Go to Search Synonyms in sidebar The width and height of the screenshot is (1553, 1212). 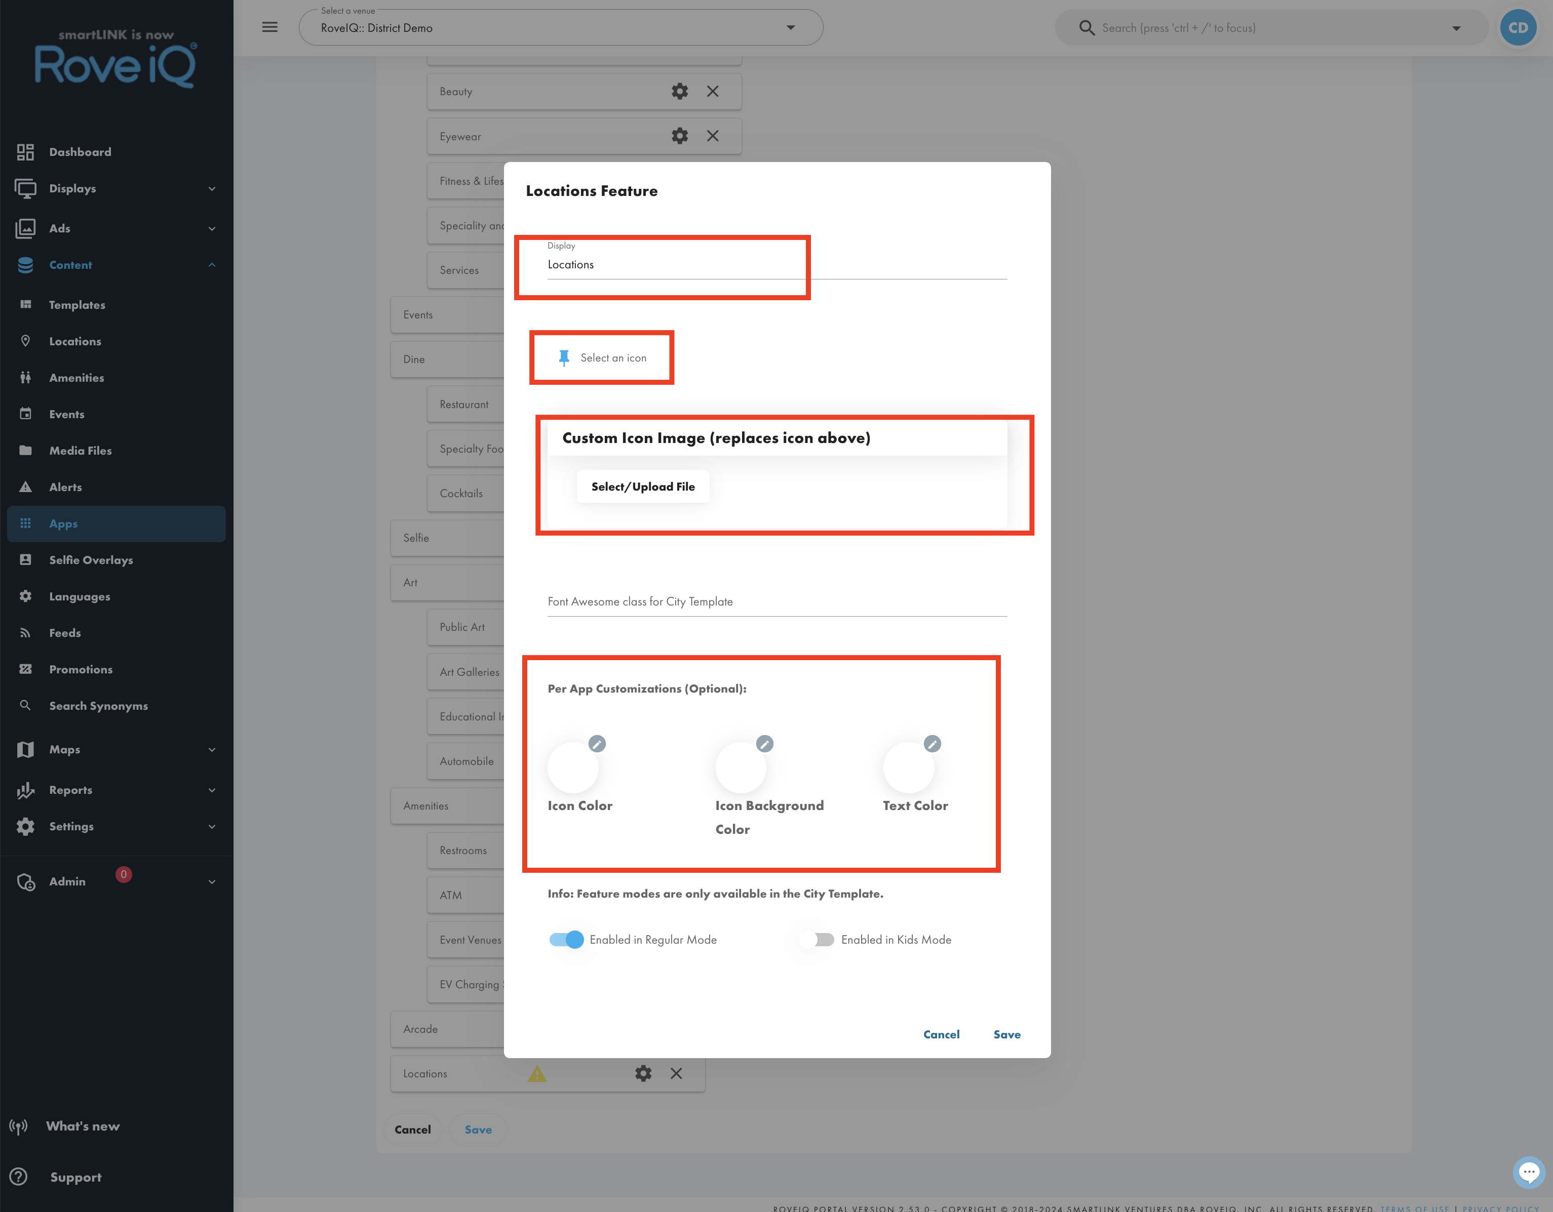pyautogui.click(x=116, y=706)
